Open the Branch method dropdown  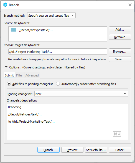(x=51, y=15)
